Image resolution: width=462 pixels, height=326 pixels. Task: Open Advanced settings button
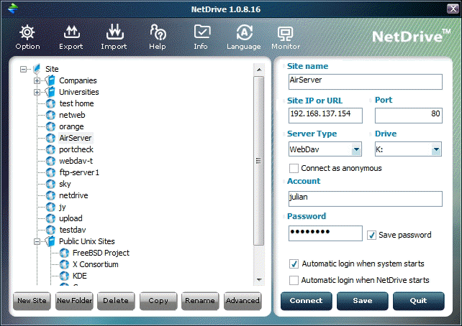point(243,301)
